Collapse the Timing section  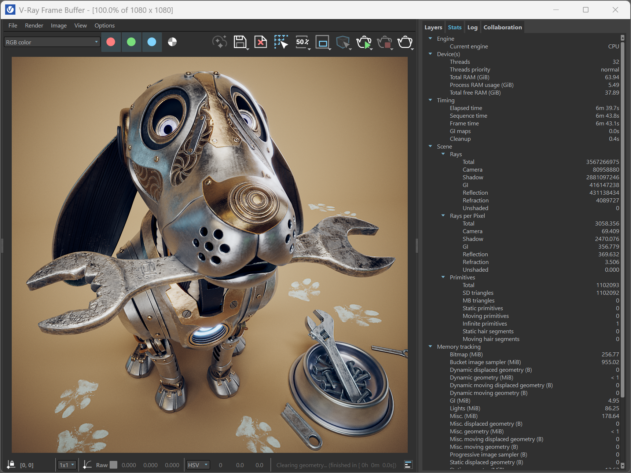coord(430,100)
